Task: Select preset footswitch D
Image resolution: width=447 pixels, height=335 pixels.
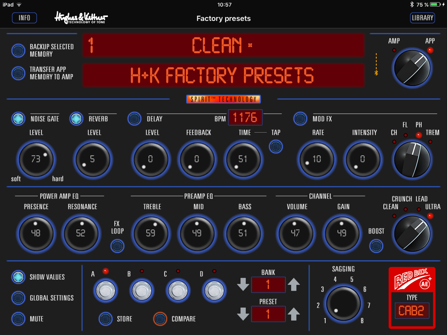Action: coord(214,291)
